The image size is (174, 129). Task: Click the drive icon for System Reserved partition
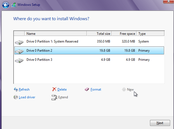[x=19, y=42]
